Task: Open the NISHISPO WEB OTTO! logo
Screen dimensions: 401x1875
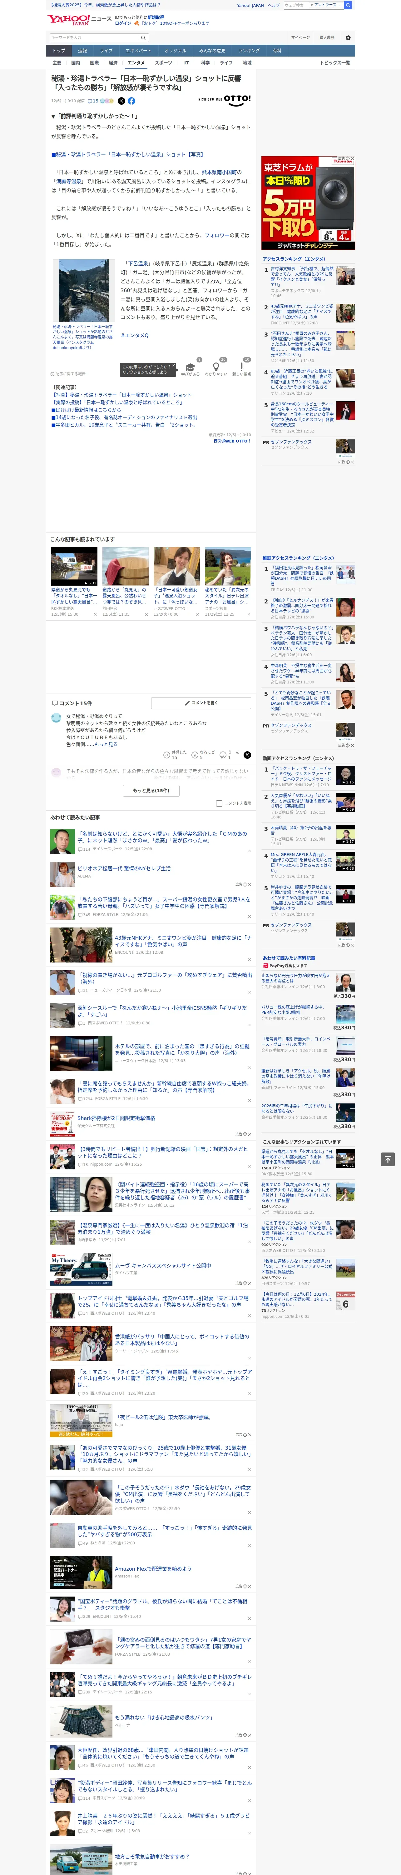Action: [x=224, y=100]
